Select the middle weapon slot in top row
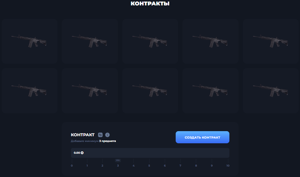The width and height of the screenshot is (300, 177). (150, 41)
